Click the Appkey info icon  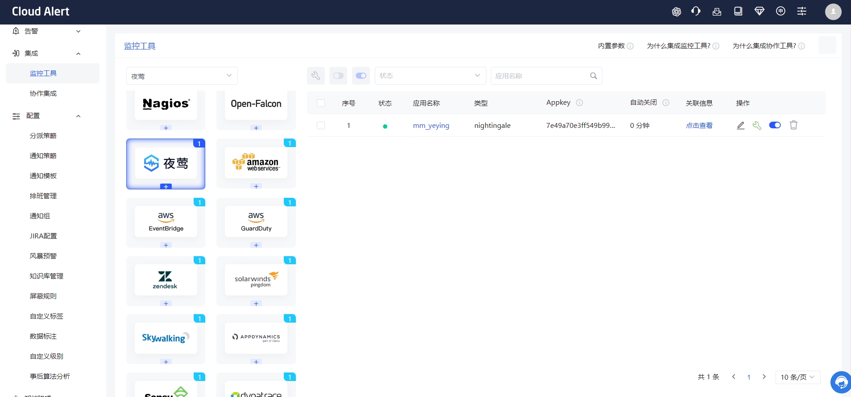tap(579, 102)
